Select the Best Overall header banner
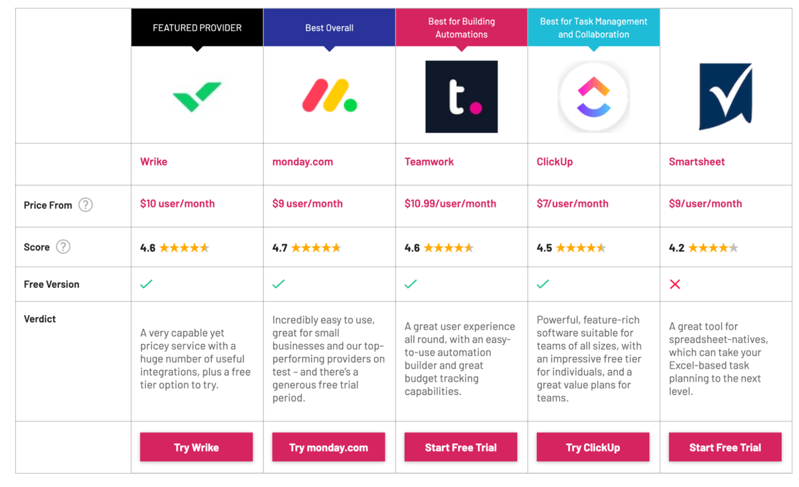 (x=328, y=27)
